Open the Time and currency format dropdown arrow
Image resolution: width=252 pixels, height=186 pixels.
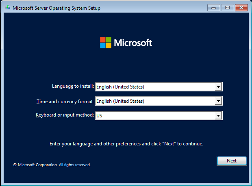[218, 101]
